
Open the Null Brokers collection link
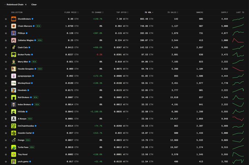(x=23, y=97)
